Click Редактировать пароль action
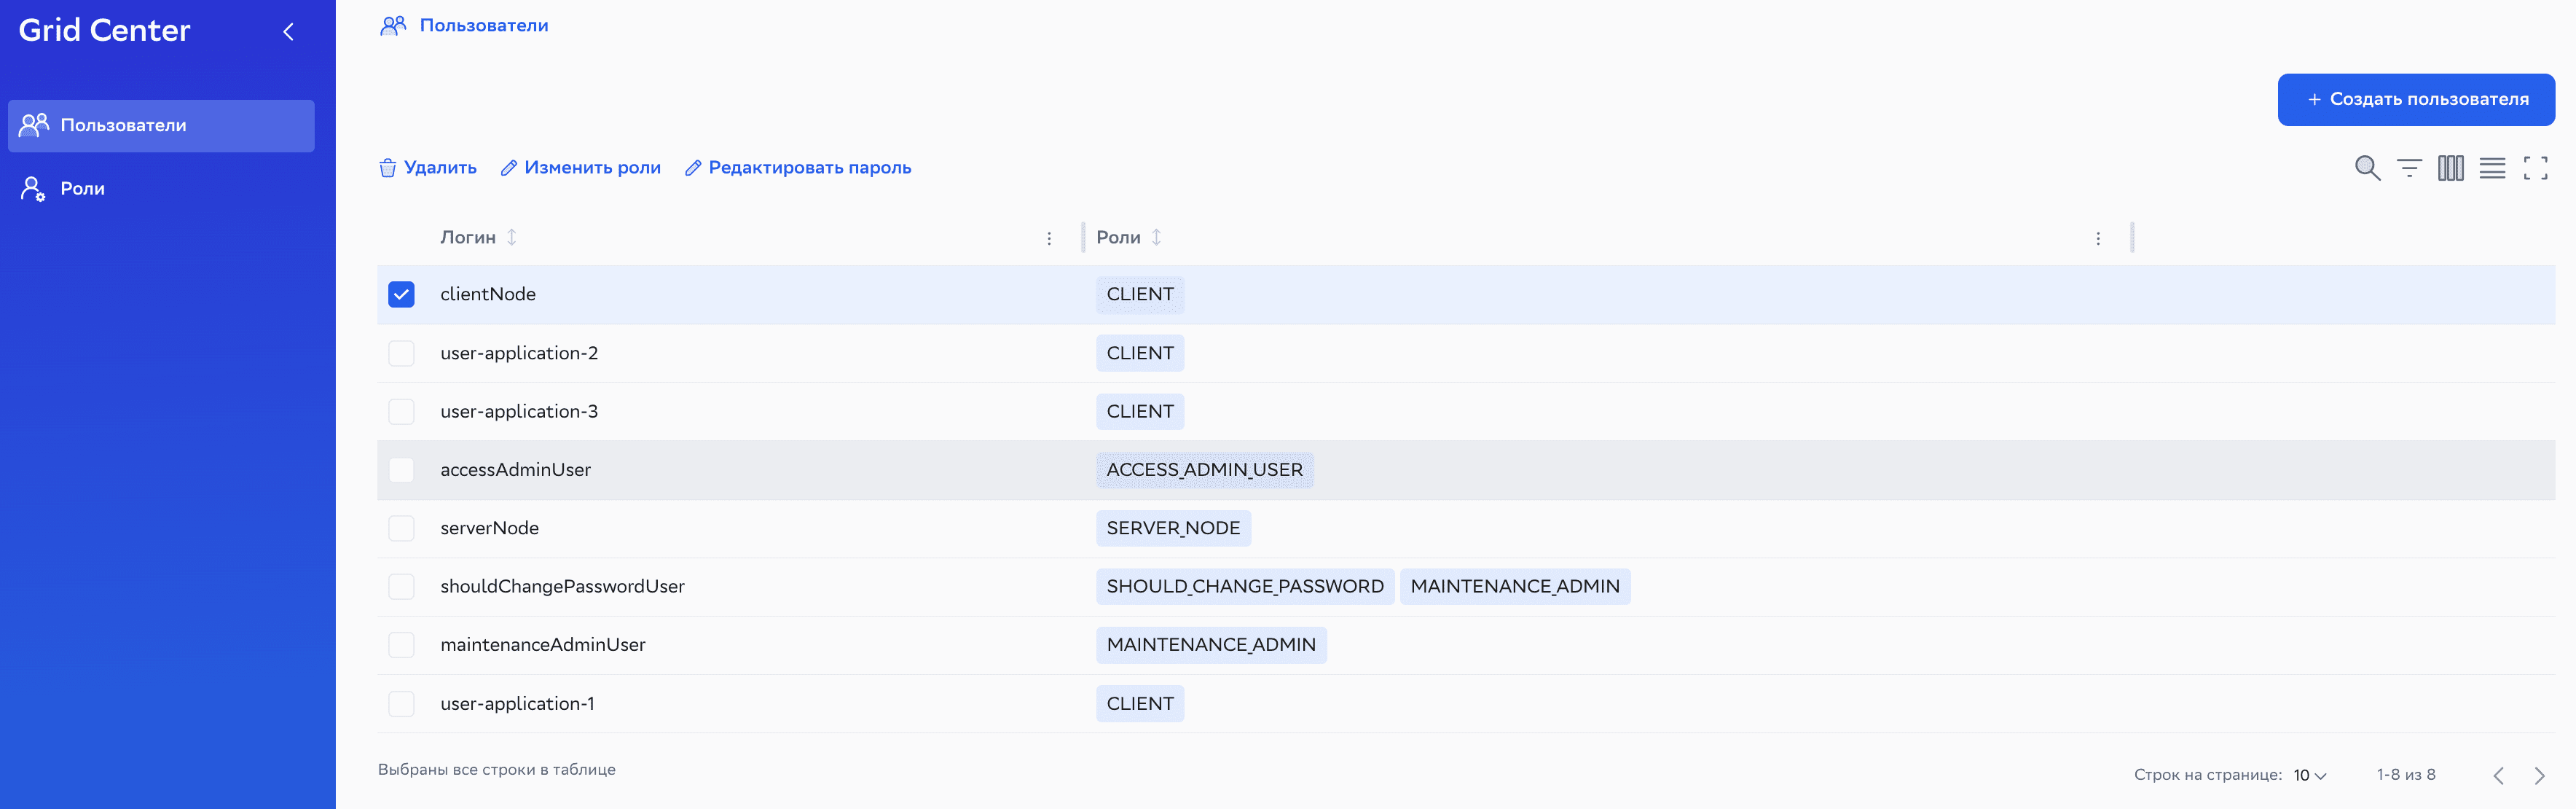The width and height of the screenshot is (2576, 809). point(798,168)
